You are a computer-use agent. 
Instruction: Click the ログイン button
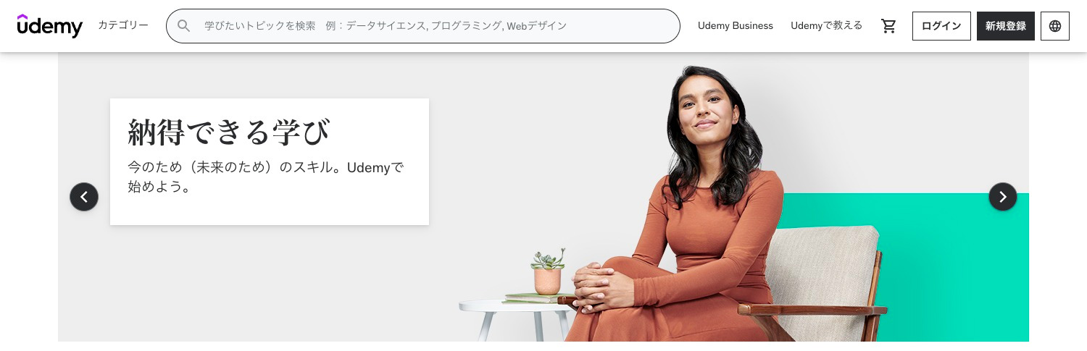(x=941, y=26)
